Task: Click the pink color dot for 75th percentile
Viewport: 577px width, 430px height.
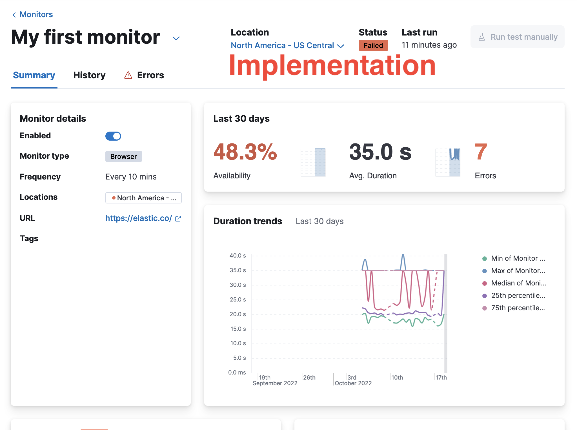Action: (x=484, y=308)
